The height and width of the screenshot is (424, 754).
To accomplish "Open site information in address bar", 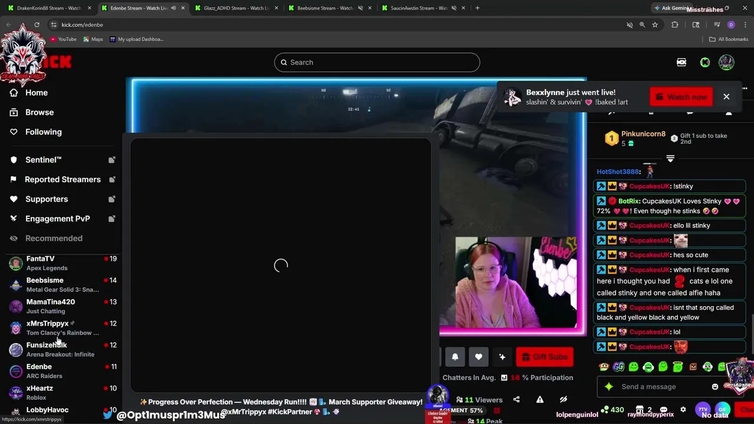I will 54,25.
